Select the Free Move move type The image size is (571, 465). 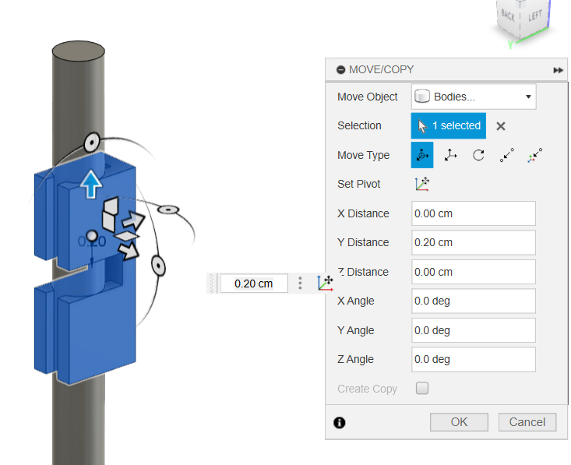click(x=421, y=155)
